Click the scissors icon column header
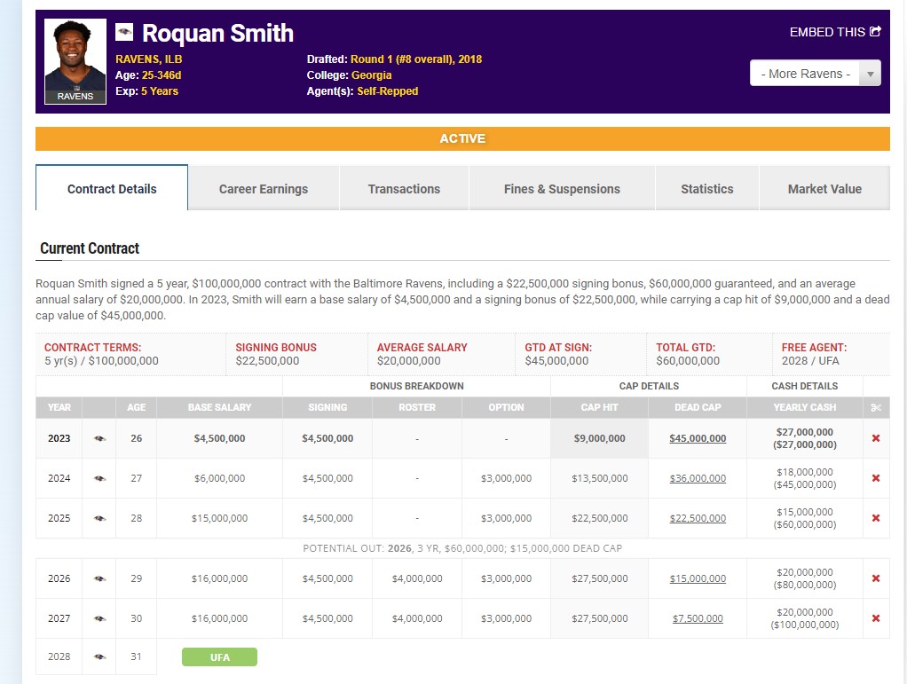 876,407
